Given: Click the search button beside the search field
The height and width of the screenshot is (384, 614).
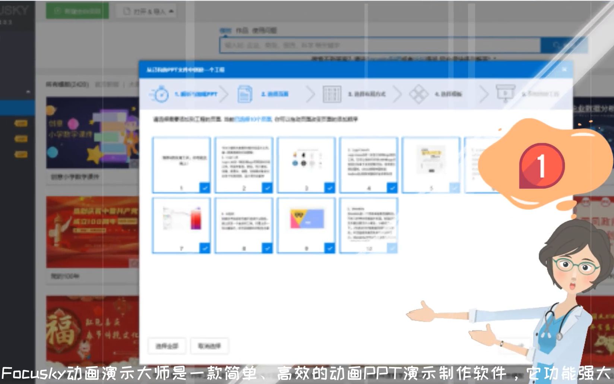Looking at the screenshot, I should 563,45.
